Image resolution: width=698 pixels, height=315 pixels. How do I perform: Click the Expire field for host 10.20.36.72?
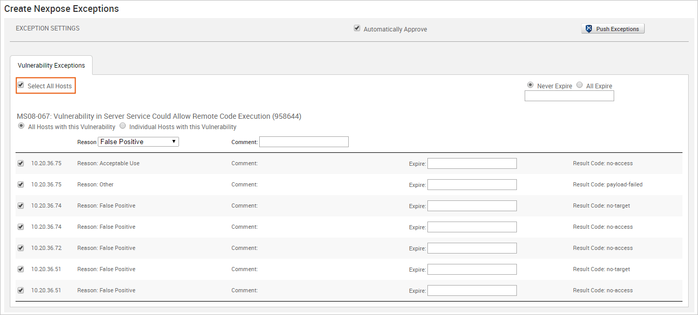472,248
